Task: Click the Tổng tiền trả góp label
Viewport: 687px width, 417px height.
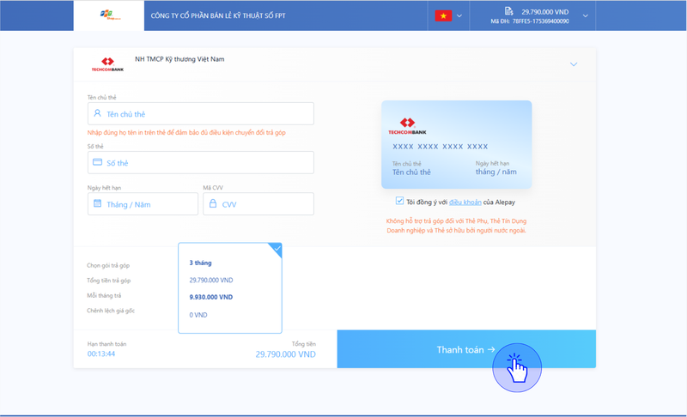Action: (109, 281)
